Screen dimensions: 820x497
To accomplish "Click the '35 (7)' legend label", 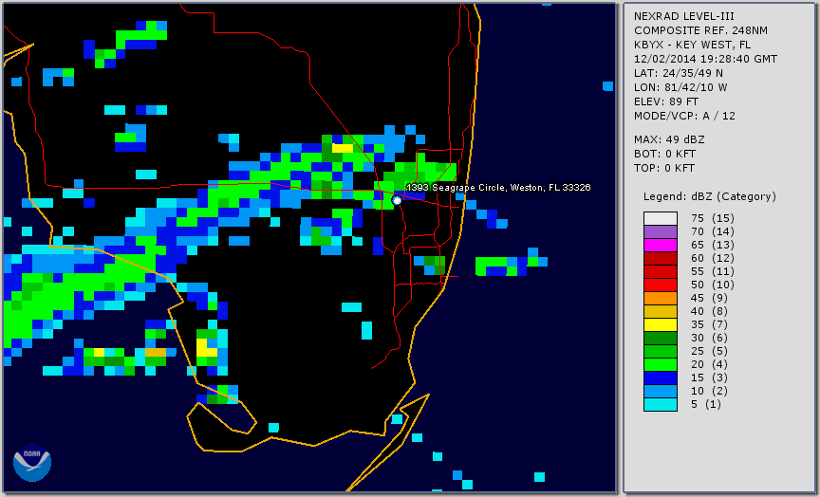I will tap(710, 324).
